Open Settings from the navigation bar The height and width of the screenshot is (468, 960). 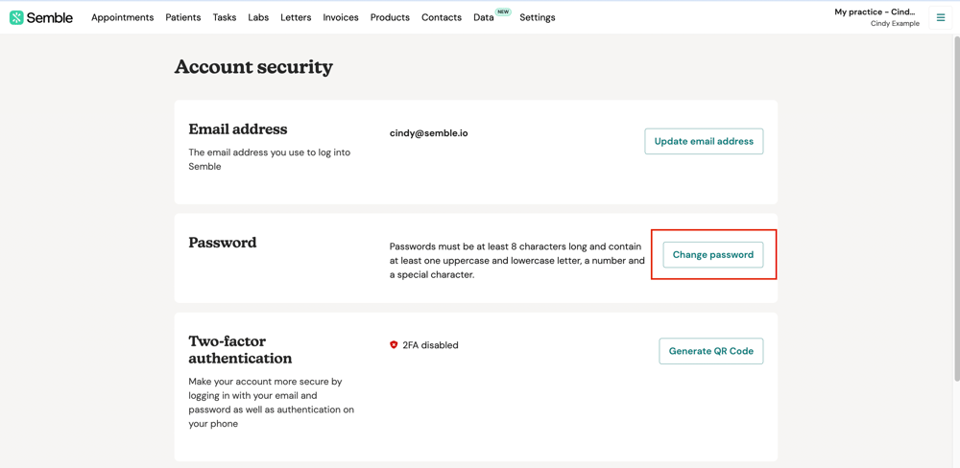tap(538, 17)
